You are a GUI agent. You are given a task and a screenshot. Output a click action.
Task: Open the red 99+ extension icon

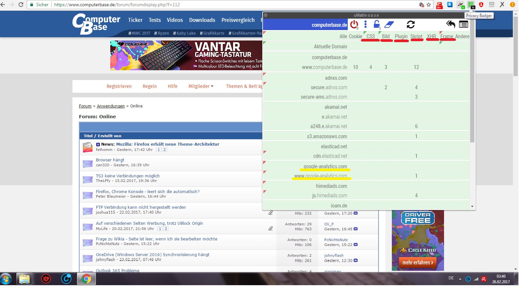(439, 5)
